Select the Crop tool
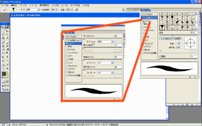The height and width of the screenshot is (126, 202). click(x=3, y=38)
